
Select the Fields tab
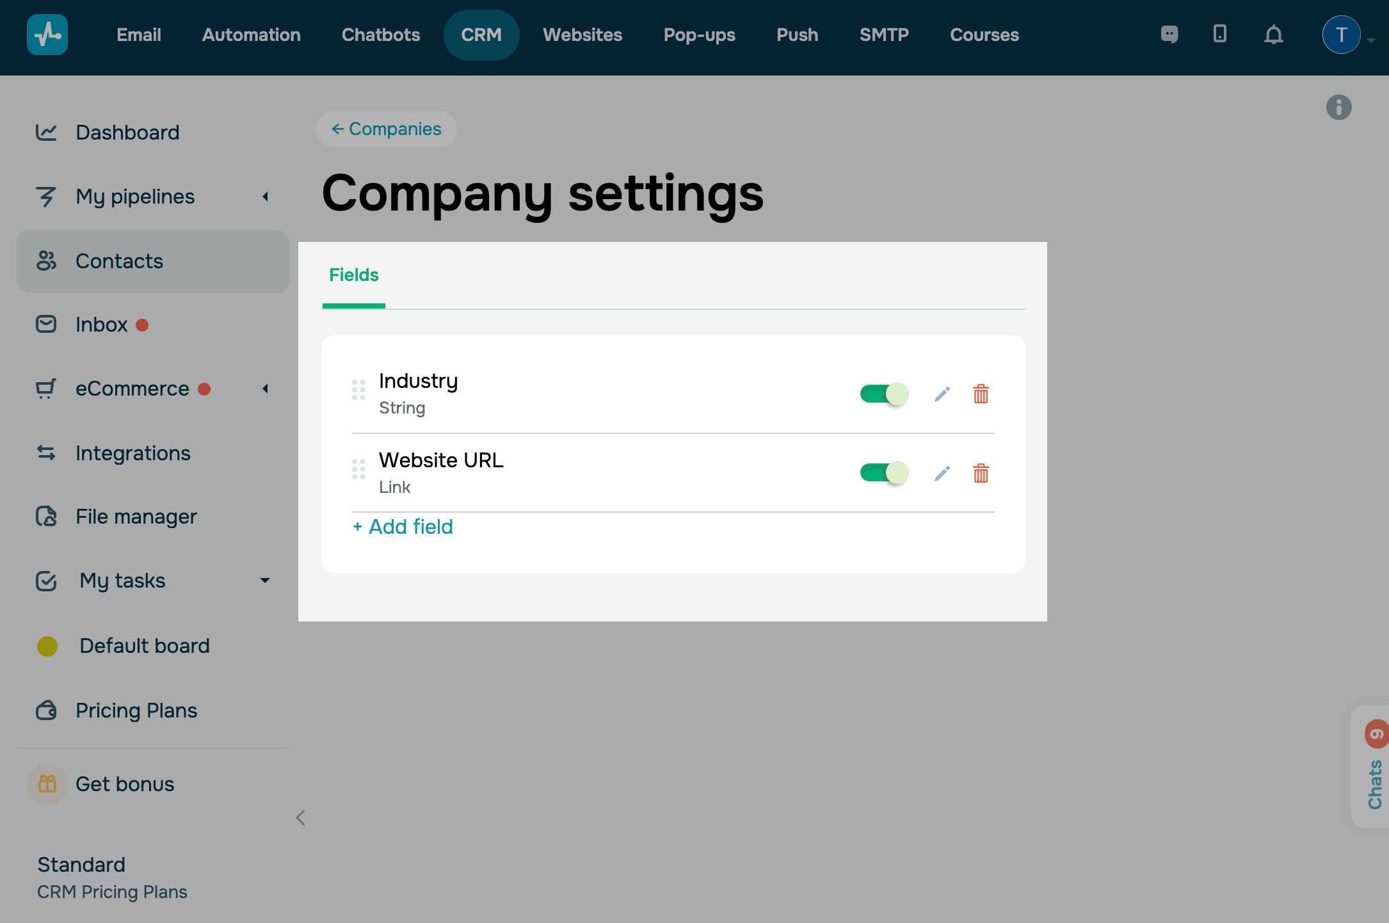(x=353, y=275)
